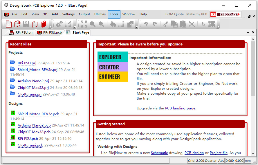Screen dimensions: 258x165
Task: Open recent project RPi PSU.prj
Action: (x=27, y=63)
